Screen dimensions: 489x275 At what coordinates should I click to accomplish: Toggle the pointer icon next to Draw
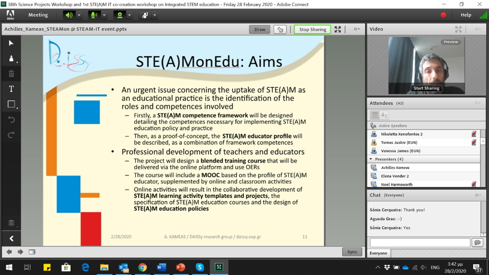280,29
